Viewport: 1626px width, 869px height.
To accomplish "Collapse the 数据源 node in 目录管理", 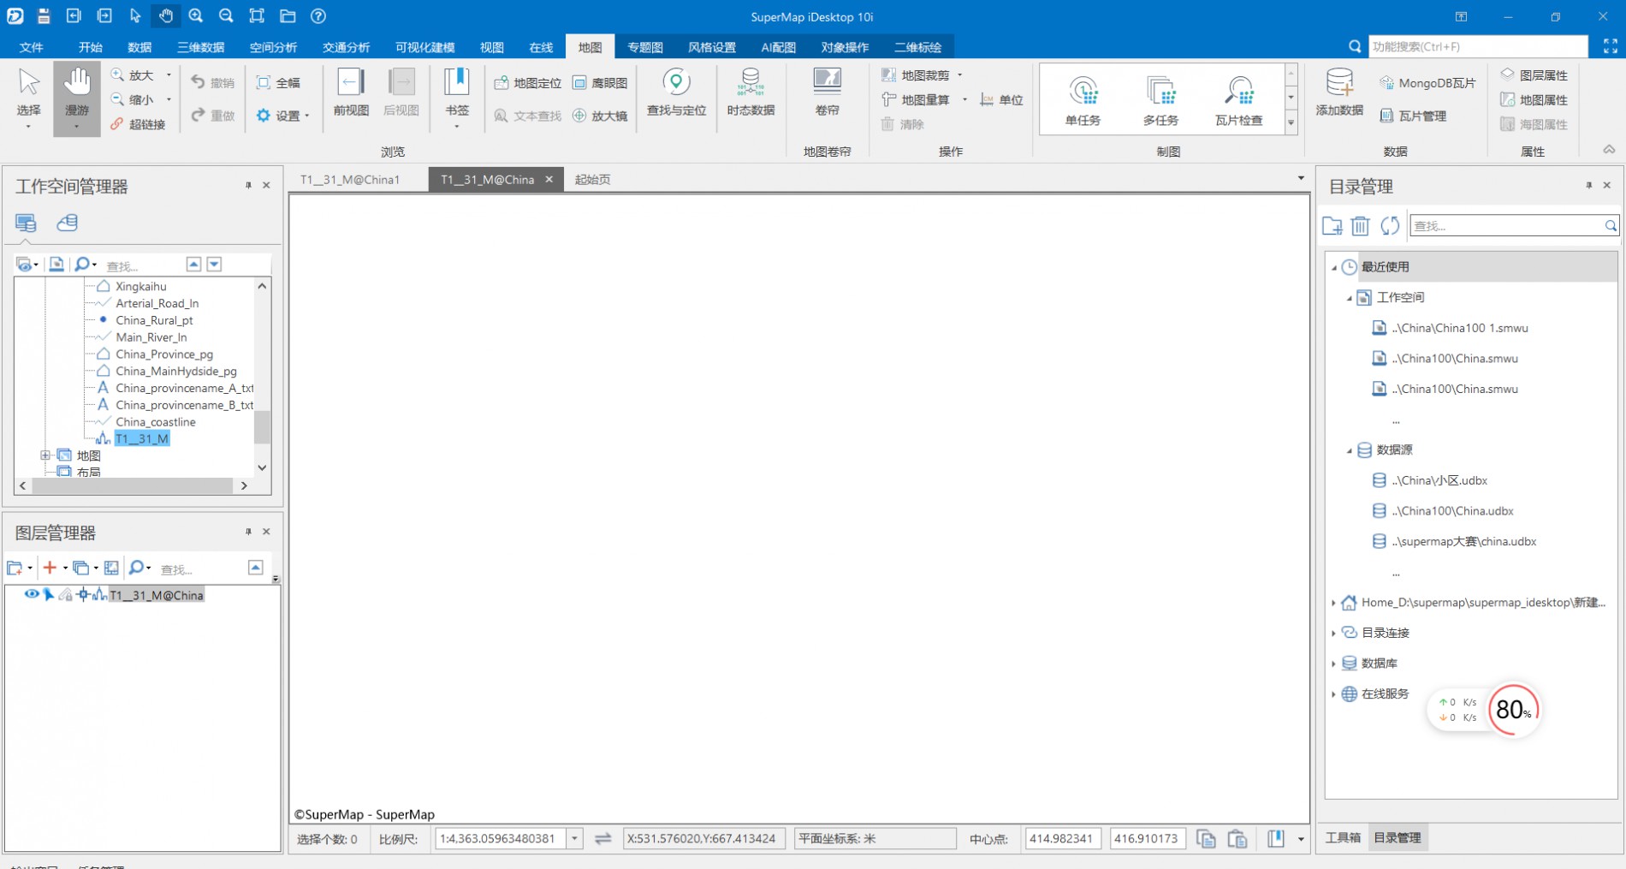I will click(x=1349, y=450).
